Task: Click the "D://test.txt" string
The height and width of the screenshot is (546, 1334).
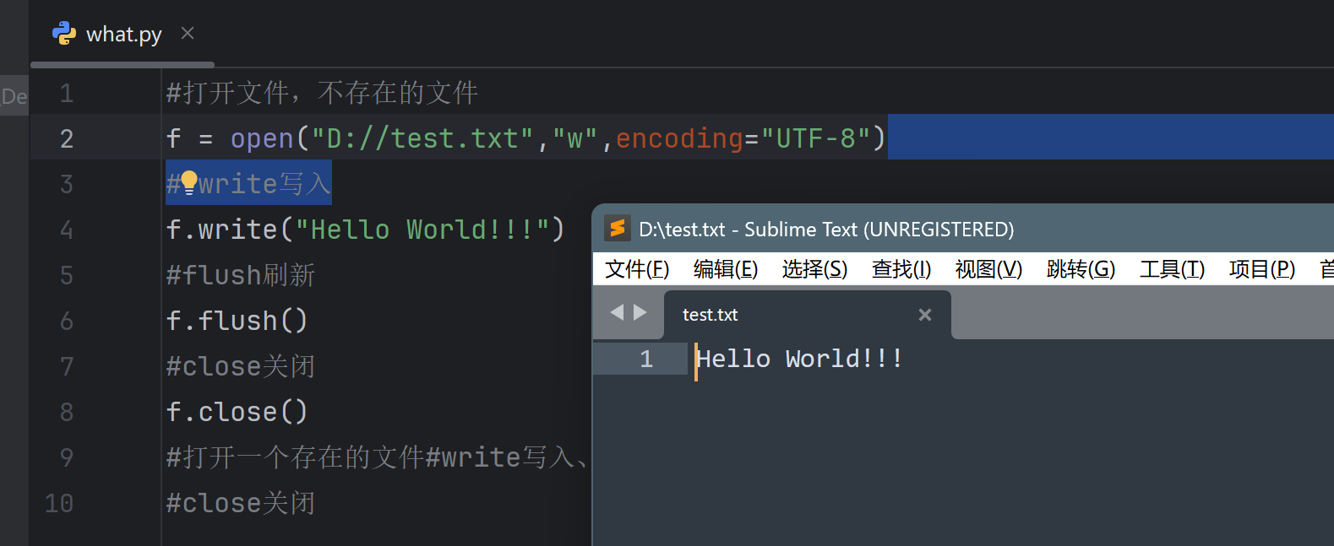Action: [422, 138]
